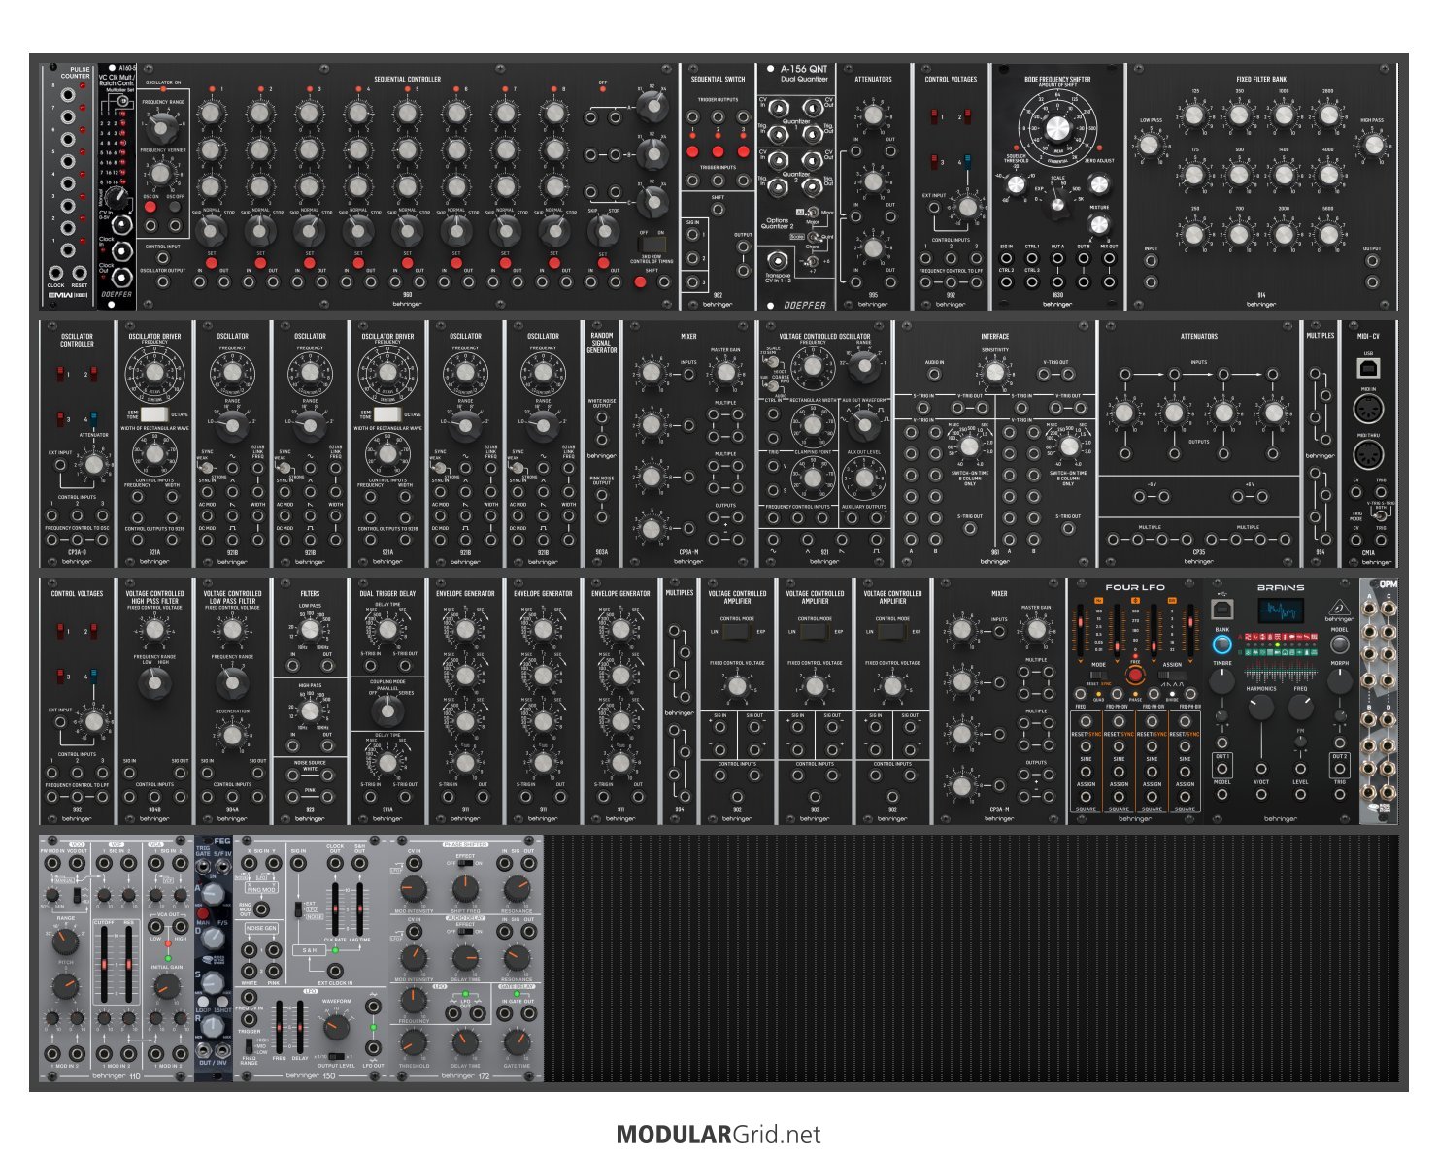
Task: Click the Frequency Vernier knob on the 960
Action: (161, 173)
